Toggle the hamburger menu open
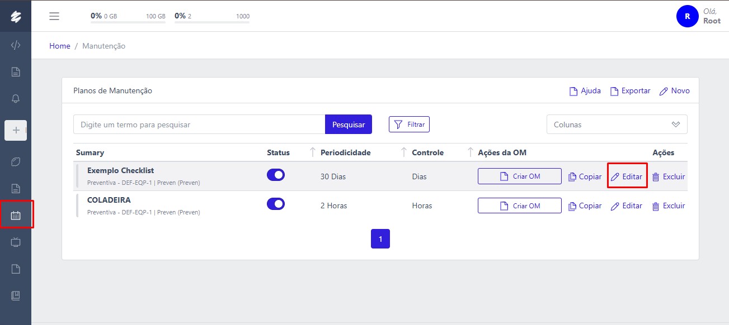Image resolution: width=729 pixels, height=325 pixels. (x=54, y=16)
